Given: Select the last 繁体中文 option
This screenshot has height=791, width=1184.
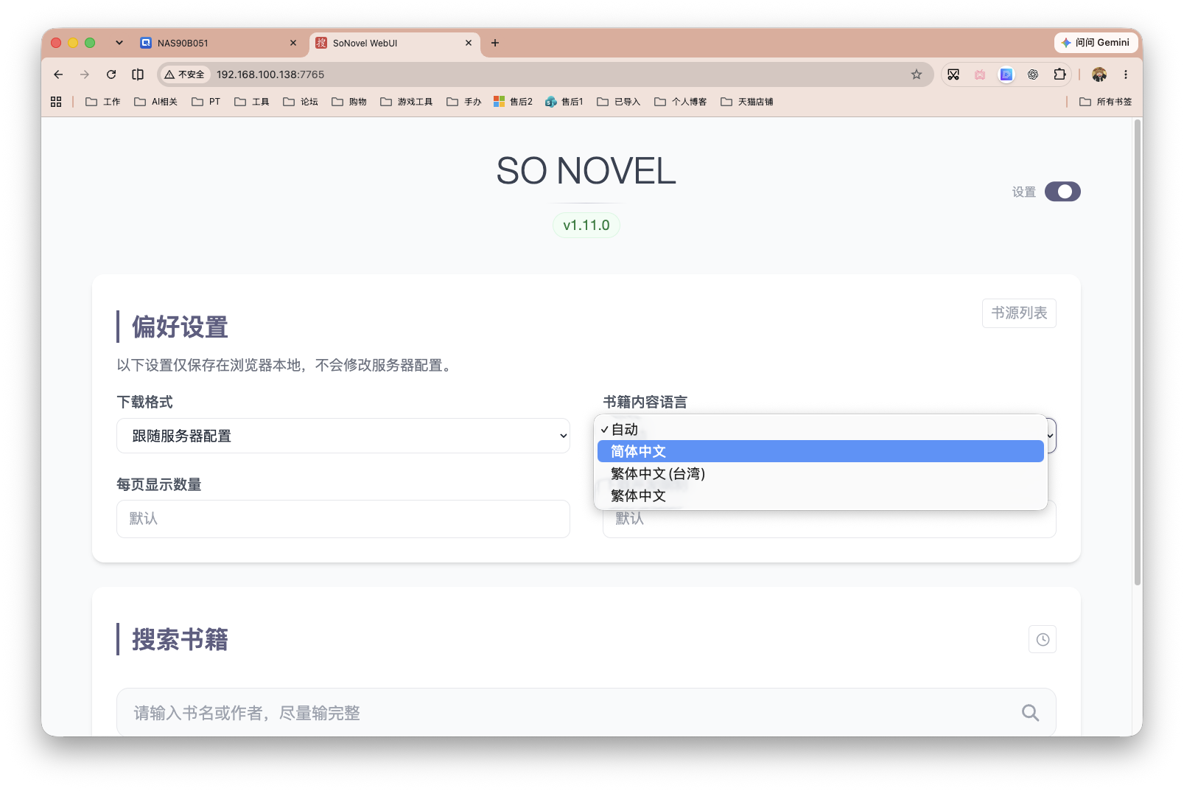Looking at the screenshot, I should pos(820,495).
